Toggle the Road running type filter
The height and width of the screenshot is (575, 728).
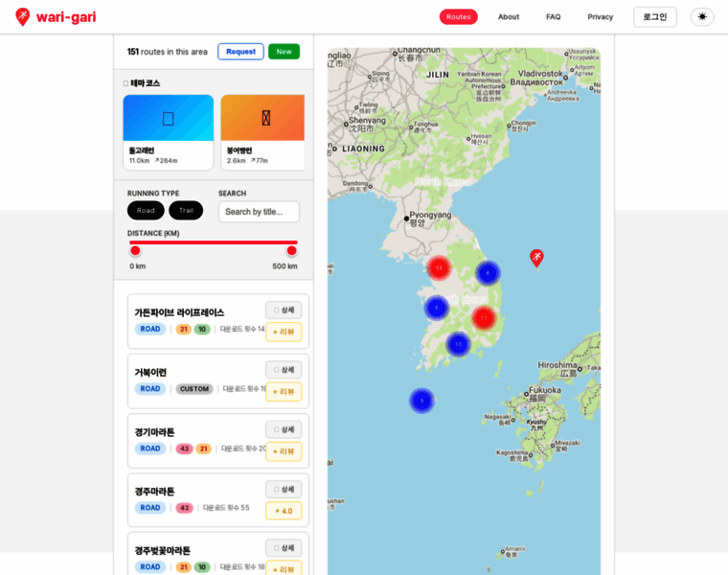click(x=146, y=211)
